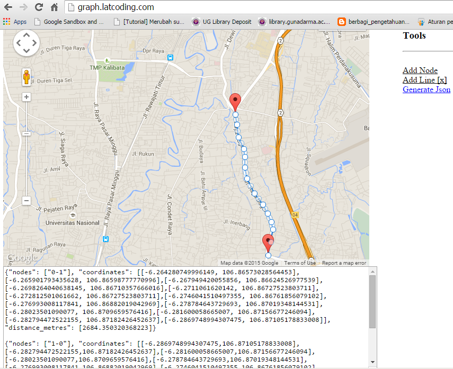The image size is (453, 369).
Task: Click the JSON box scroll-up arrow
Action: click(x=372, y=272)
